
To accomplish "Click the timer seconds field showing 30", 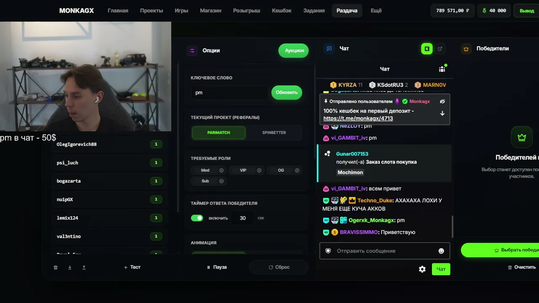I will point(243,218).
